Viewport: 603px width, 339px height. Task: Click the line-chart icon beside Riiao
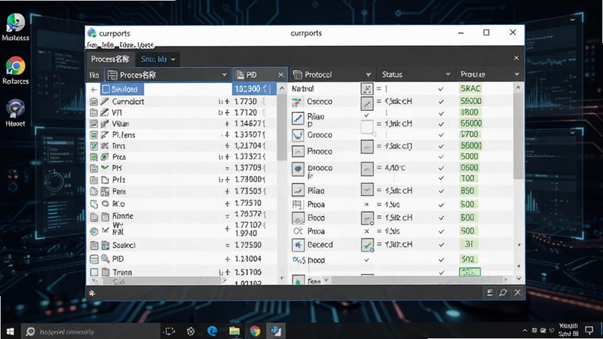click(298, 118)
